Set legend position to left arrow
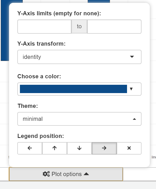This screenshot has height=189, width=156. pyautogui.click(x=30, y=148)
